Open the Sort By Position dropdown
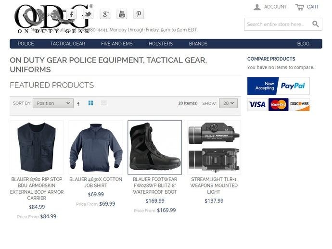Image resolution: width=332 pixels, height=249 pixels. tap(53, 103)
